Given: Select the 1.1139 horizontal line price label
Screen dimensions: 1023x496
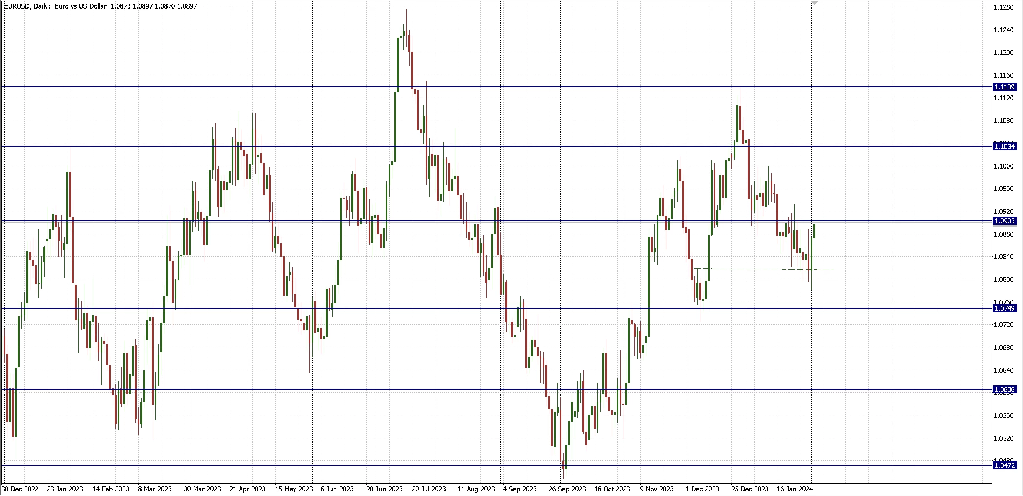Looking at the screenshot, I should [1004, 87].
